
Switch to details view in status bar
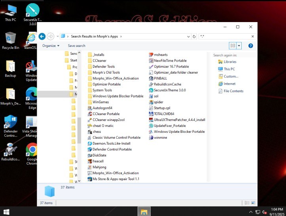[247, 203]
